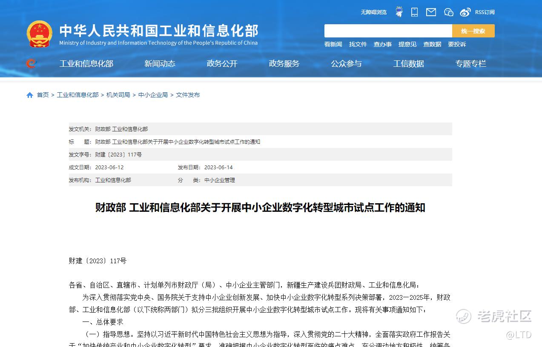Open the 工业和信息化部 navigation menu

(x=86, y=64)
